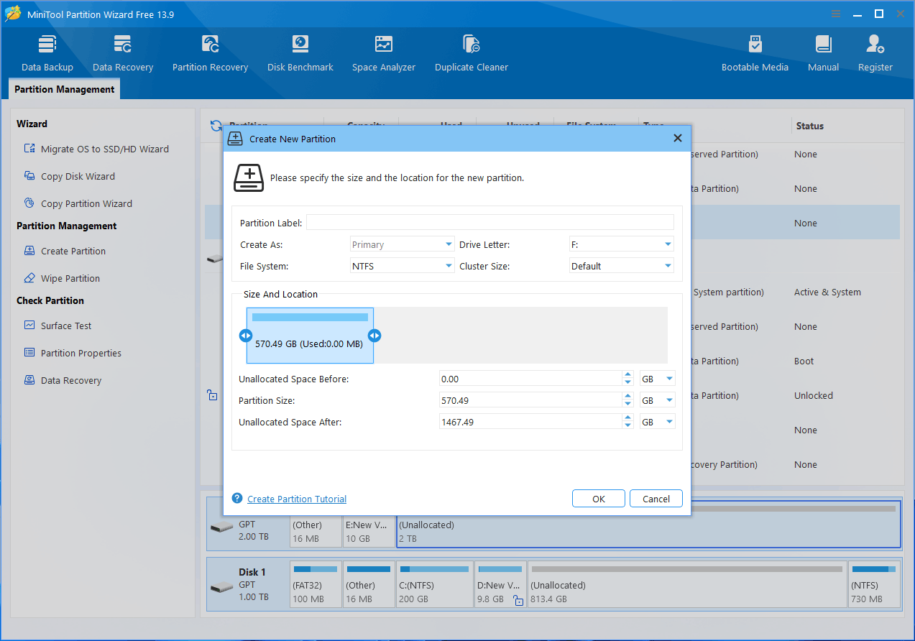Close the Create New Partition dialog
915x641 pixels.
click(x=677, y=138)
